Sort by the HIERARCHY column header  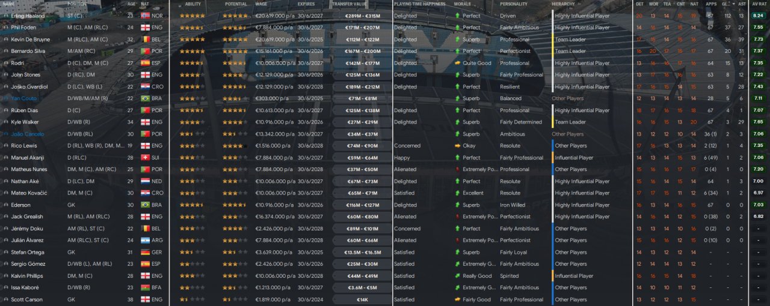[x=563, y=4]
